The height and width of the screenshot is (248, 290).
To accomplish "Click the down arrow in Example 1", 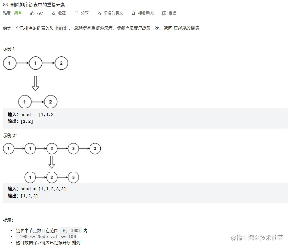I will click(x=35, y=83).
